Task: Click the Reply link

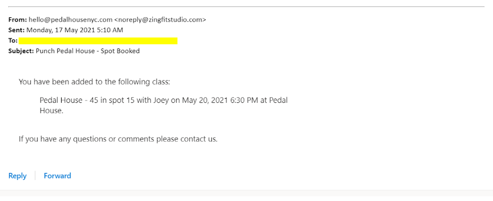Action: (17, 176)
